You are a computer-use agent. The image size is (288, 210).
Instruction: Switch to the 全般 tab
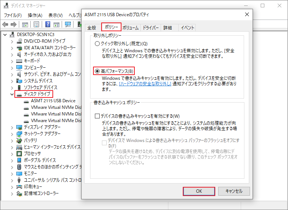coord(92,28)
